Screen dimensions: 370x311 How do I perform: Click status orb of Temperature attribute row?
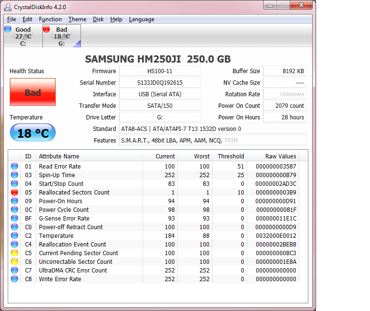(x=14, y=235)
